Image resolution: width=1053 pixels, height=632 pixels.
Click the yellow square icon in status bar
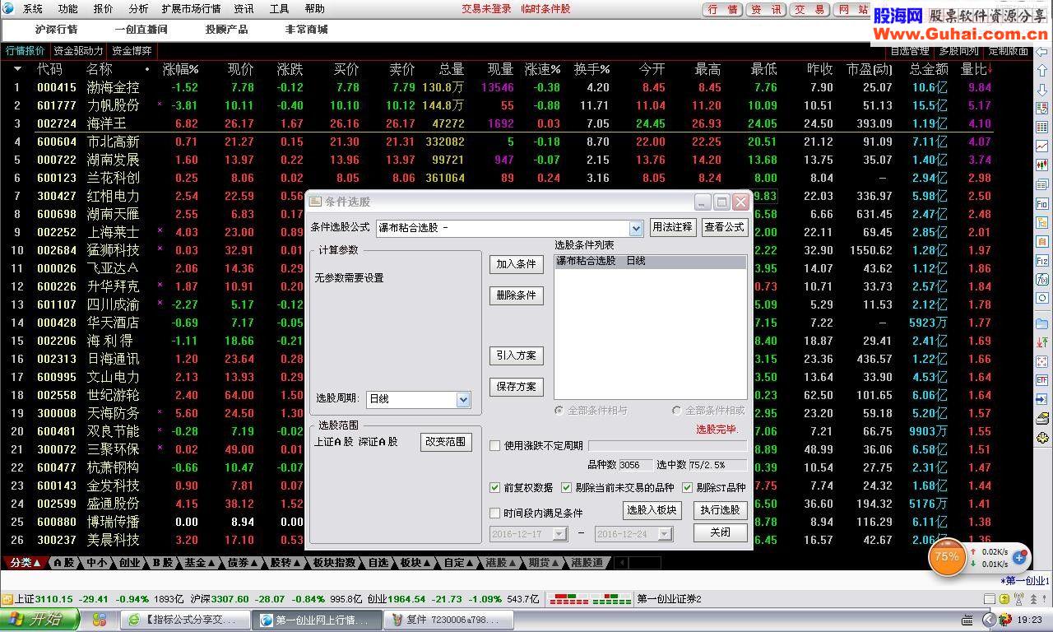coord(1004,599)
